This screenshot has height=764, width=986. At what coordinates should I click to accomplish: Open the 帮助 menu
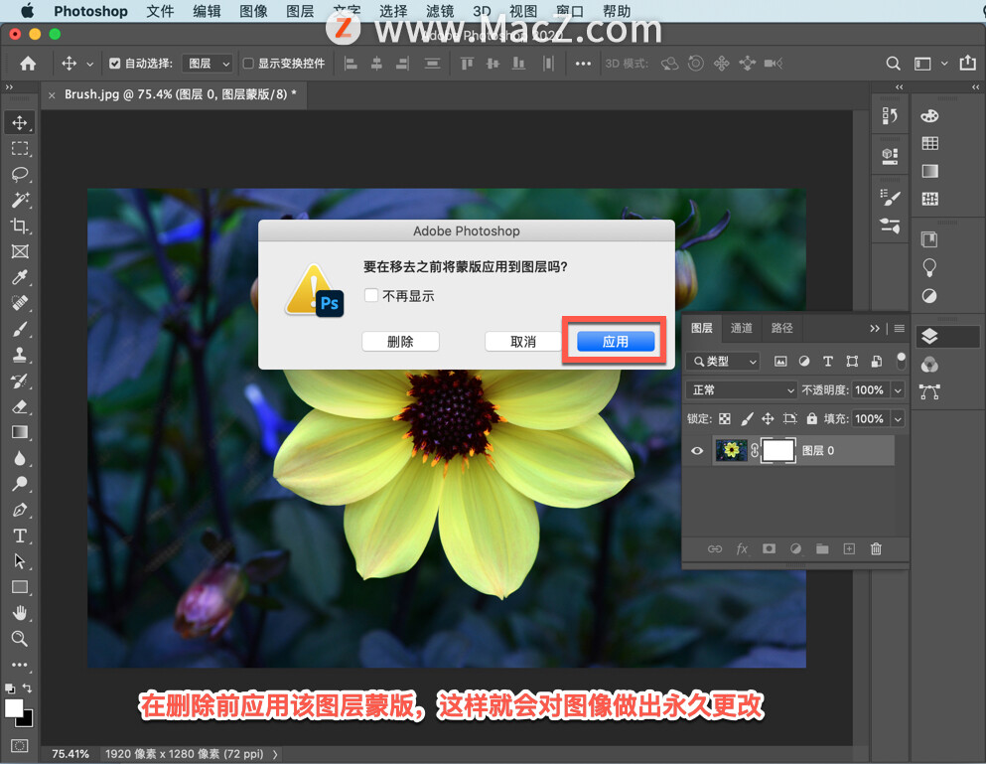(x=617, y=11)
